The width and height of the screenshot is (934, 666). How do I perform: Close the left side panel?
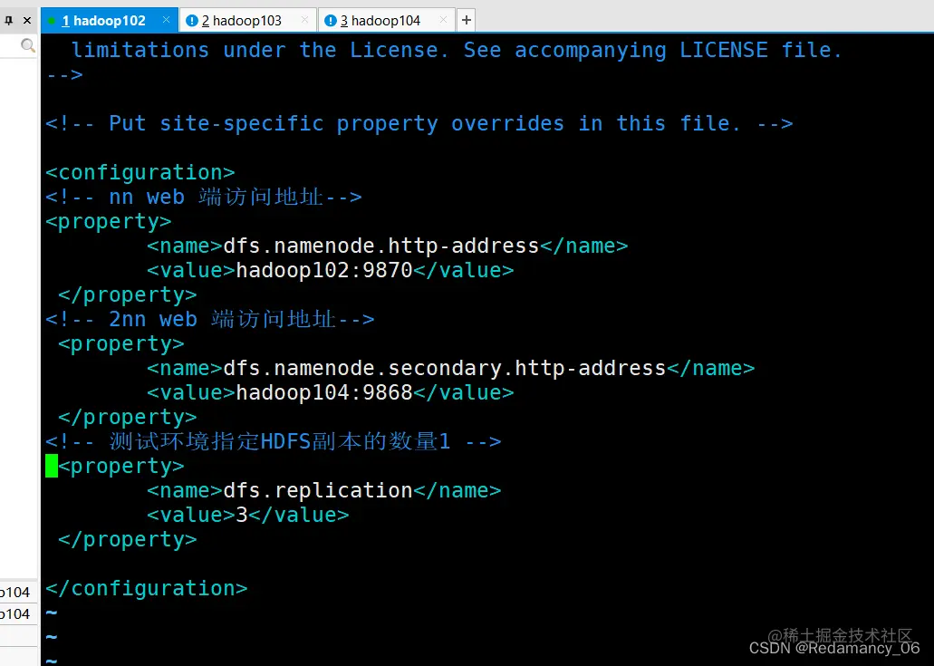(27, 20)
